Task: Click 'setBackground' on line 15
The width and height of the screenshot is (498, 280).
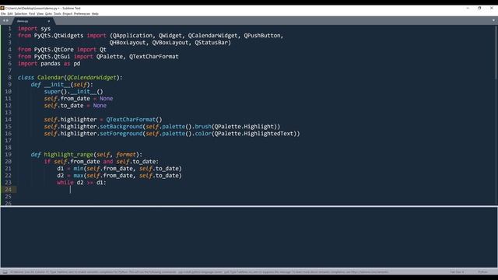Action: (121, 126)
